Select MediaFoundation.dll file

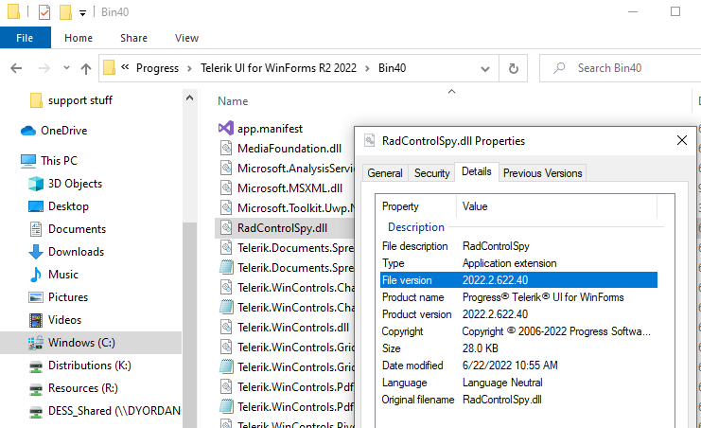point(289,148)
